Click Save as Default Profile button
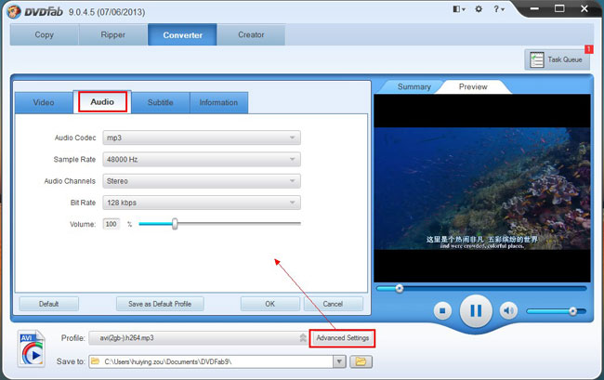The height and width of the screenshot is (380, 604). (160, 304)
